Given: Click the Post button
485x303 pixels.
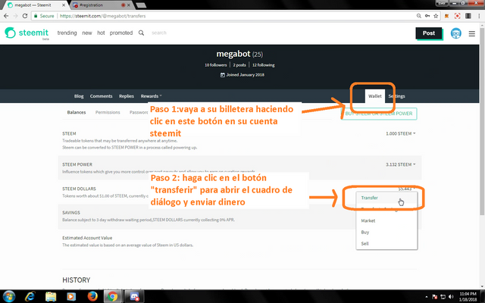Looking at the screenshot, I should [429, 33].
